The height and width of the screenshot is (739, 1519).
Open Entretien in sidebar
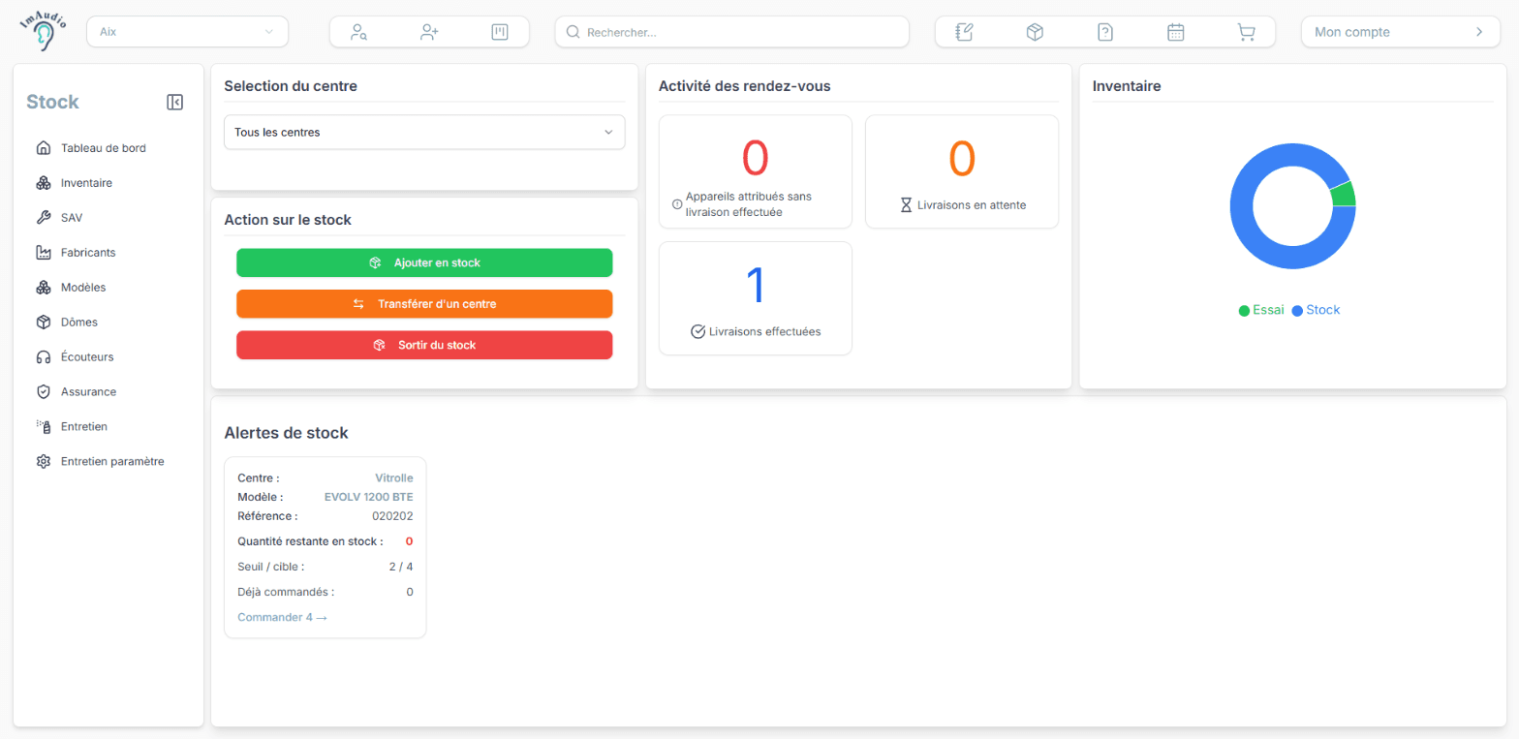click(83, 427)
